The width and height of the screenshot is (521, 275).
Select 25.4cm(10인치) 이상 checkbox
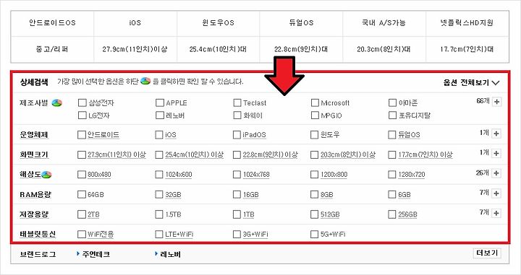(159, 154)
